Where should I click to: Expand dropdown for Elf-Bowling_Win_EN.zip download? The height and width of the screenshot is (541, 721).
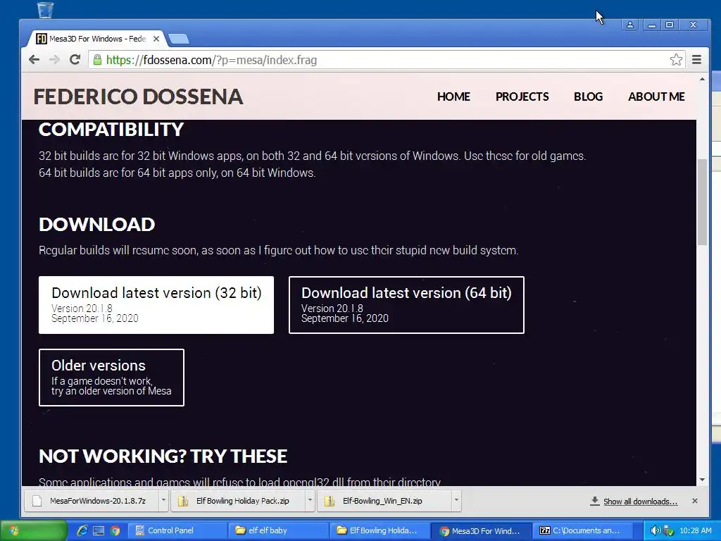click(x=456, y=501)
